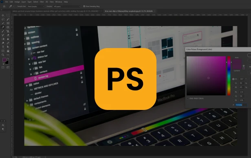Viewport: 251px width, 158px height.
Task: Open the Help menu
Action: pyautogui.click(x=66, y=2)
